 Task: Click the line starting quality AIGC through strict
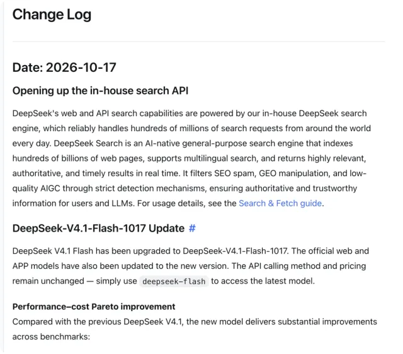184,189
